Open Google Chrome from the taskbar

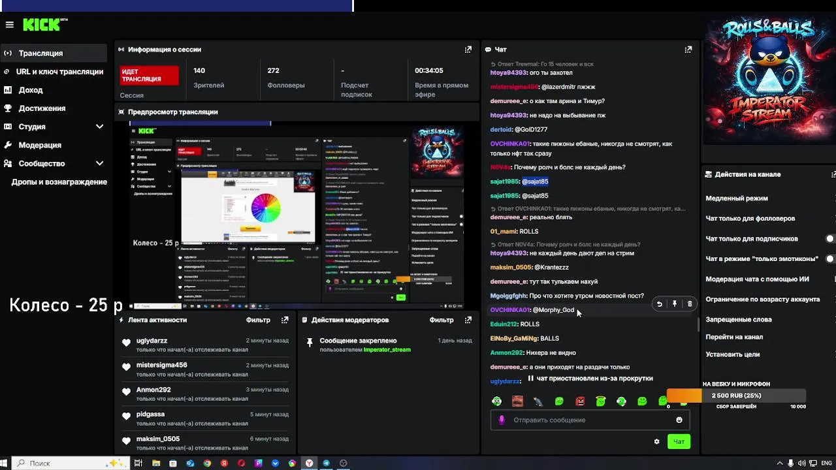207,463
